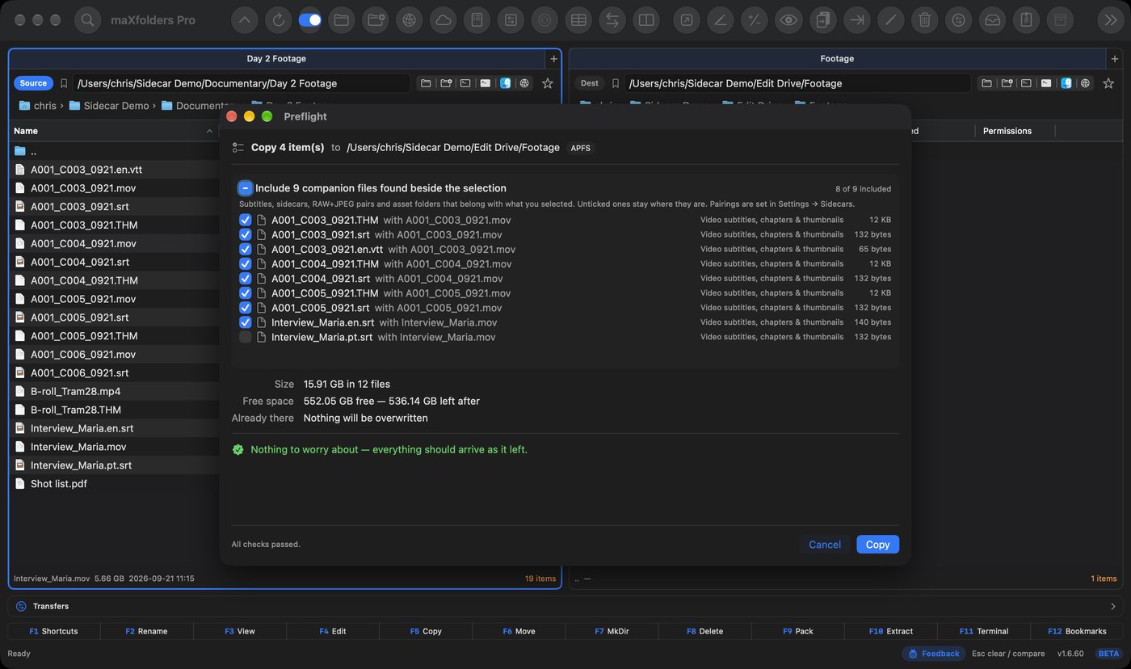1131x669 pixels.
Task: Uncheck A001_C004_0921.THM companion checkbox
Action: (246, 263)
